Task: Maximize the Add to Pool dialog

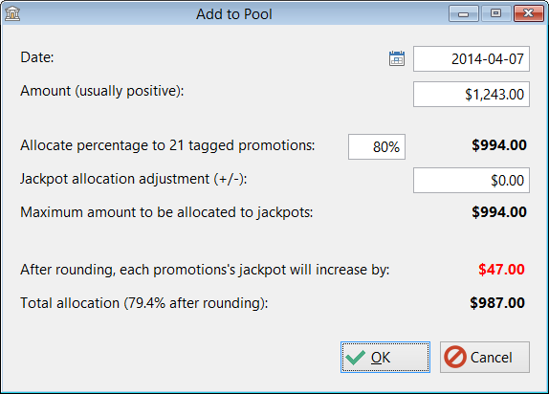Action: pyautogui.click(x=495, y=13)
